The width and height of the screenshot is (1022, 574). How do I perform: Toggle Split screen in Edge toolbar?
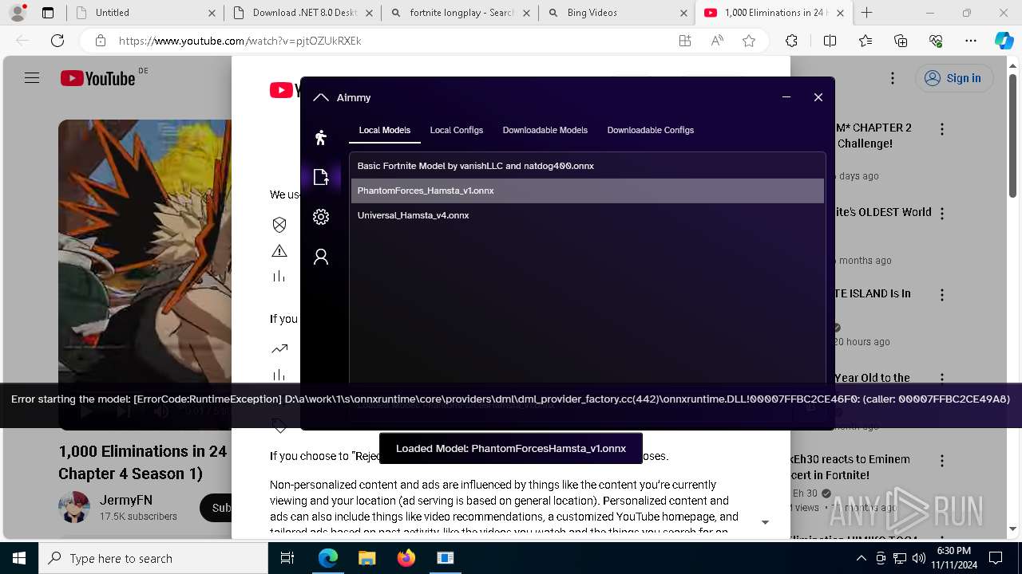[830, 41]
